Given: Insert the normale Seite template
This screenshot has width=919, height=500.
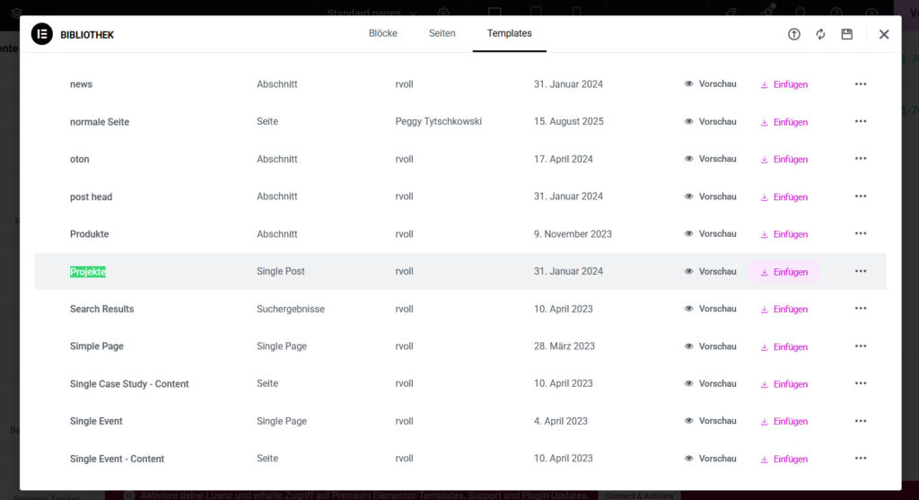Looking at the screenshot, I should point(783,122).
